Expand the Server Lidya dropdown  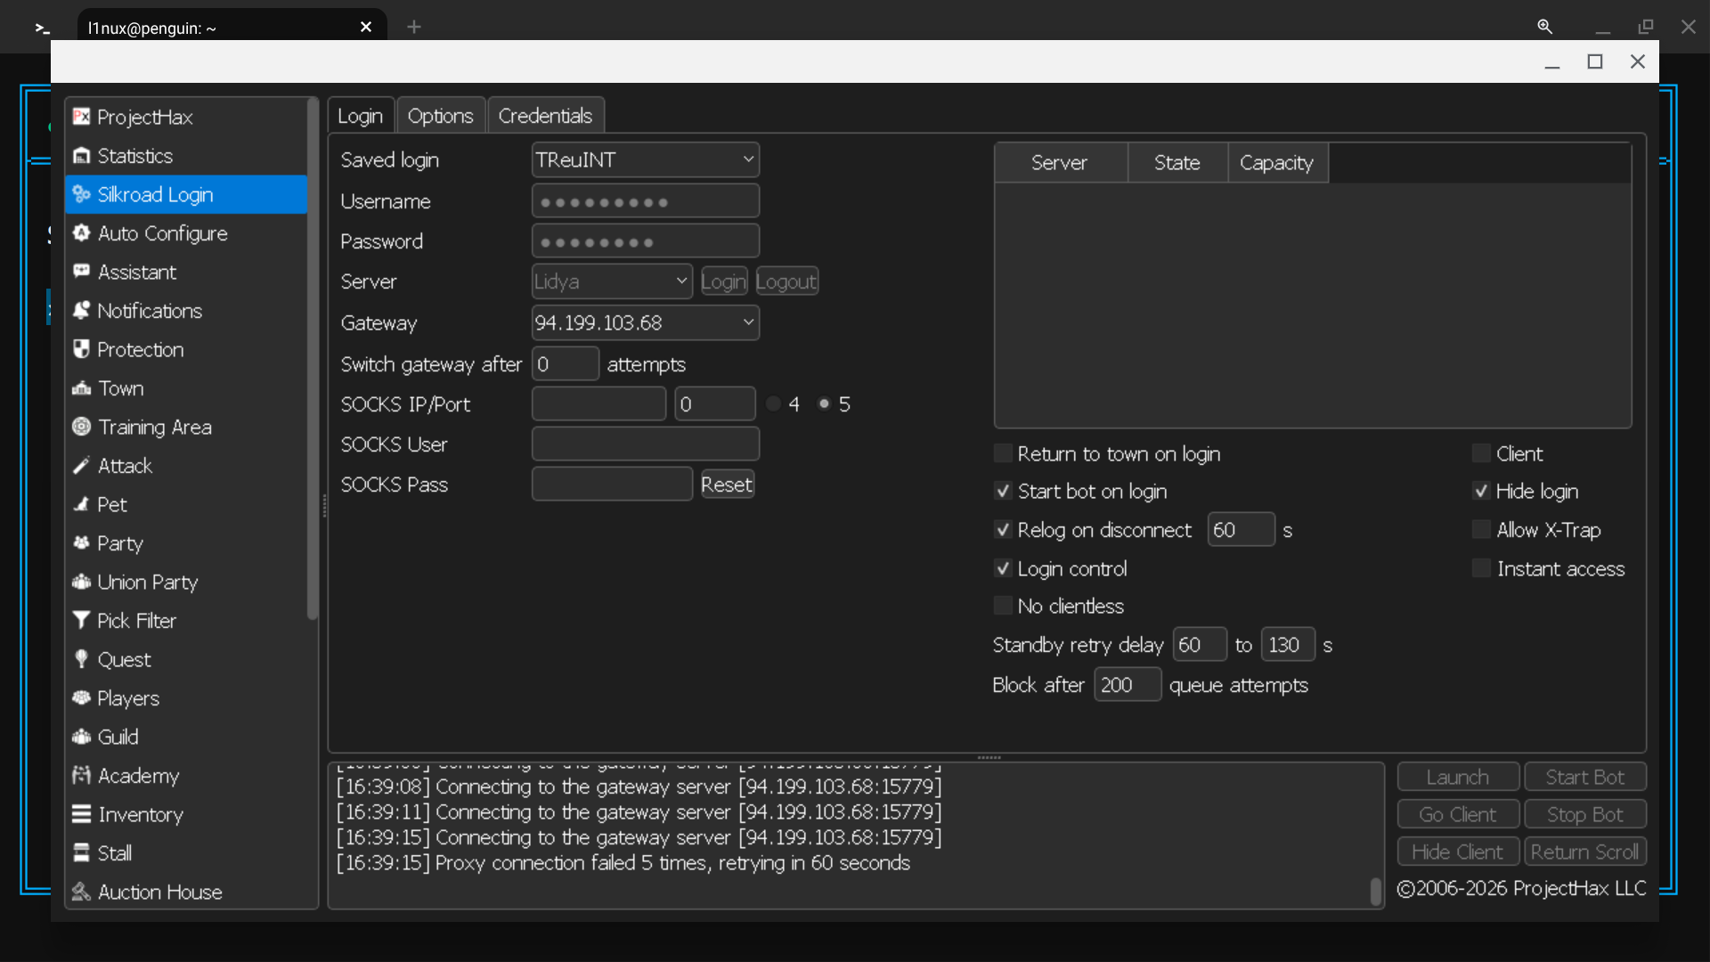point(612,281)
